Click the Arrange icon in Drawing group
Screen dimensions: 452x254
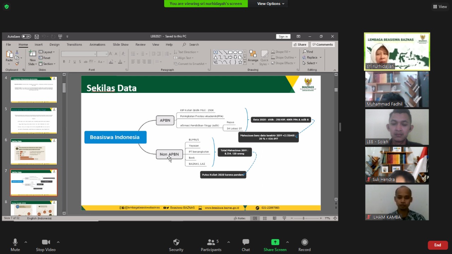pos(253,56)
